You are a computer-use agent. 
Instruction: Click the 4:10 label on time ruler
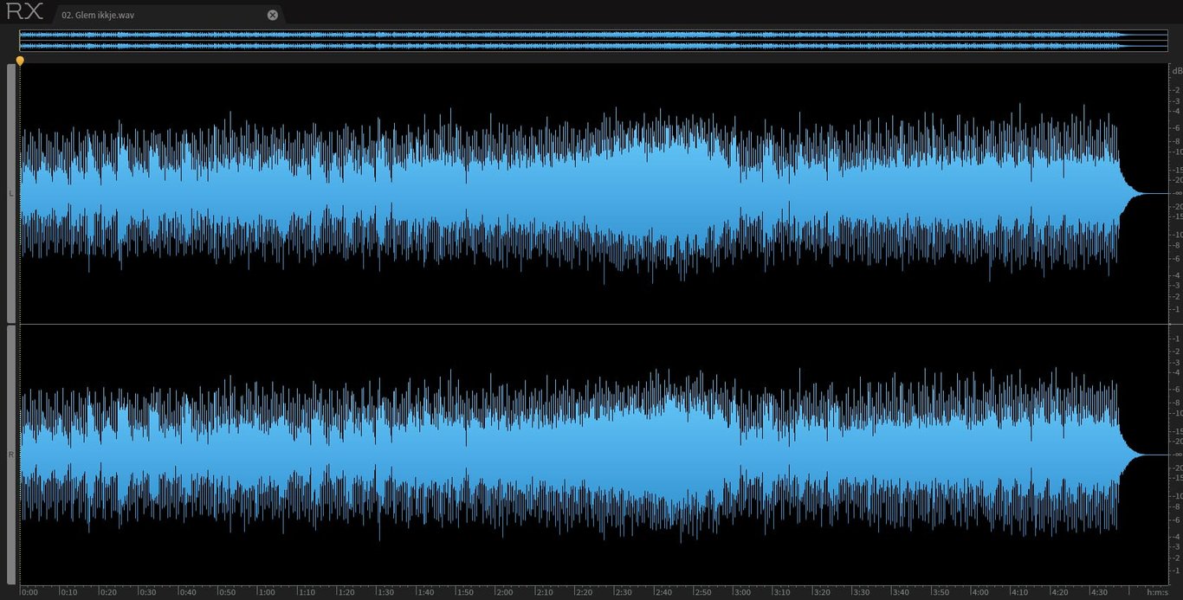coord(1022,593)
